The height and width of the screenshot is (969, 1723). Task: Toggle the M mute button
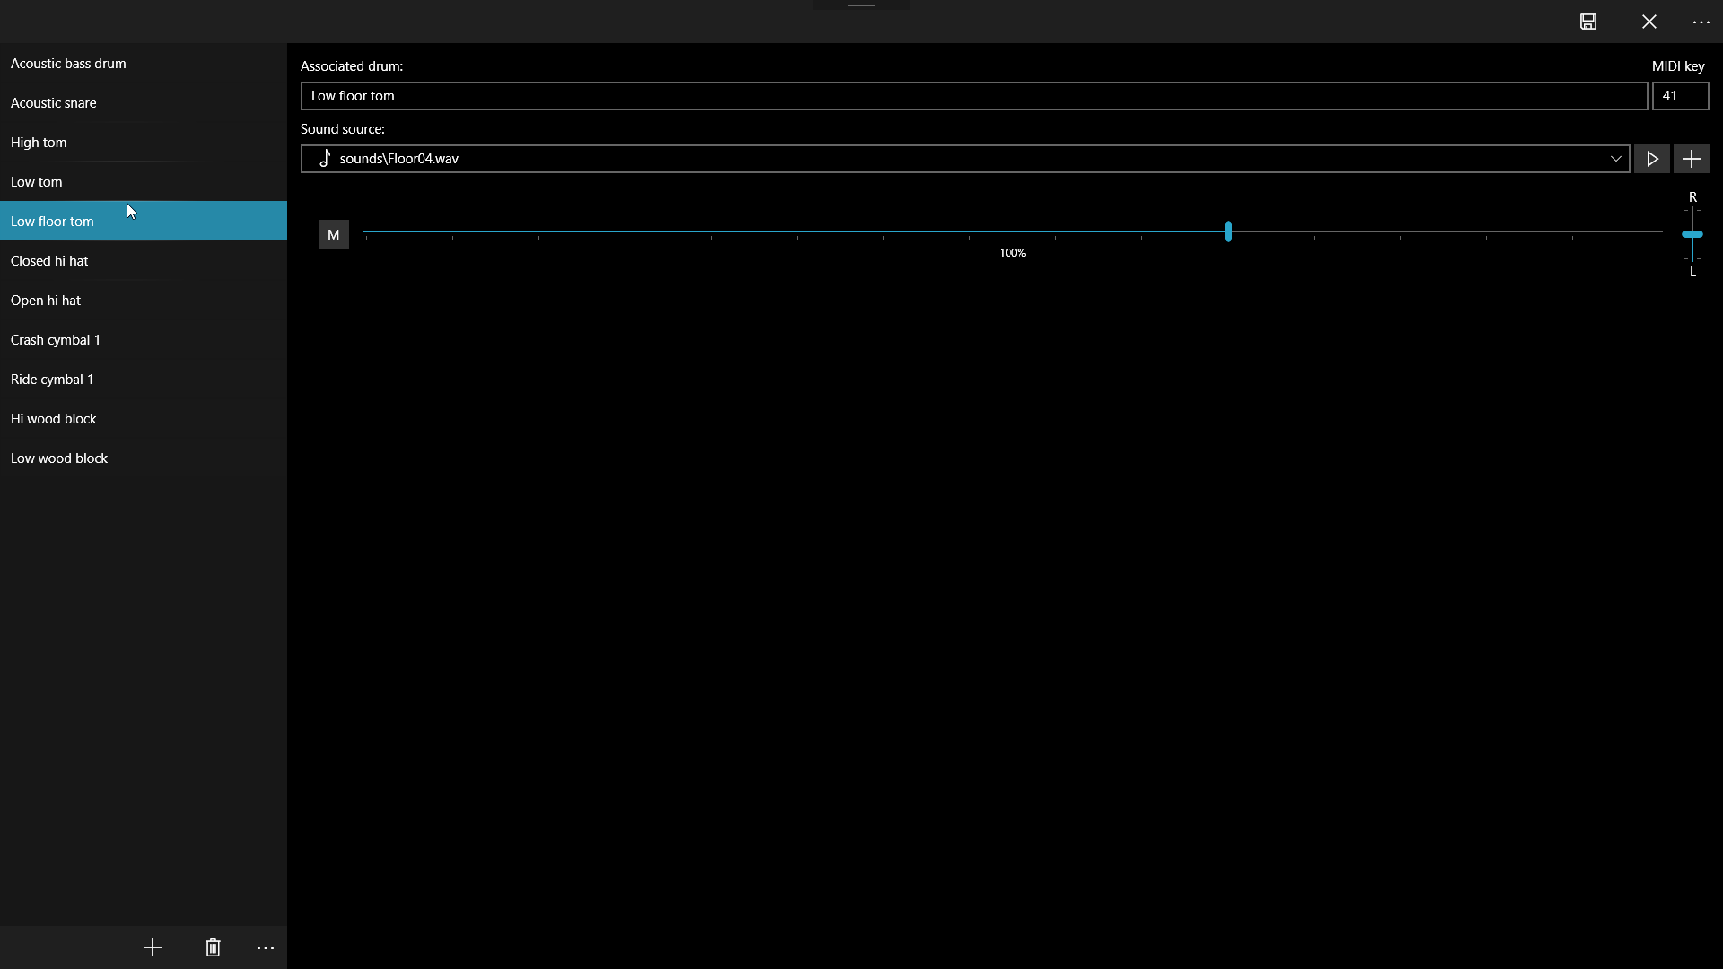tap(333, 234)
